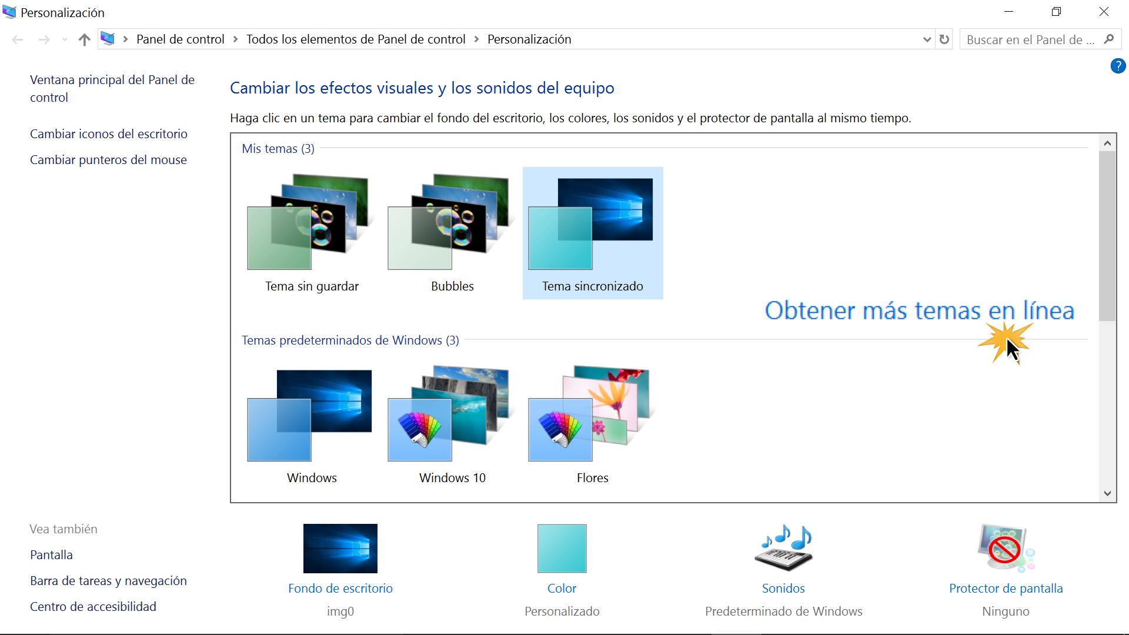Viewport: 1129px width, 635px height.
Task: Click Obtener más temas en línea
Action: 919,310
